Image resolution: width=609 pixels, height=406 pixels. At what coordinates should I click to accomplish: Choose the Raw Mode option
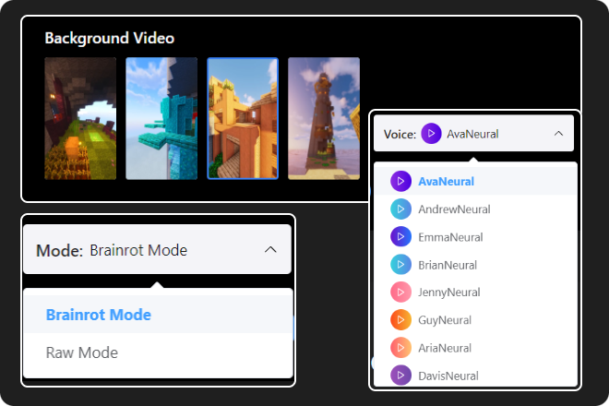158,352
